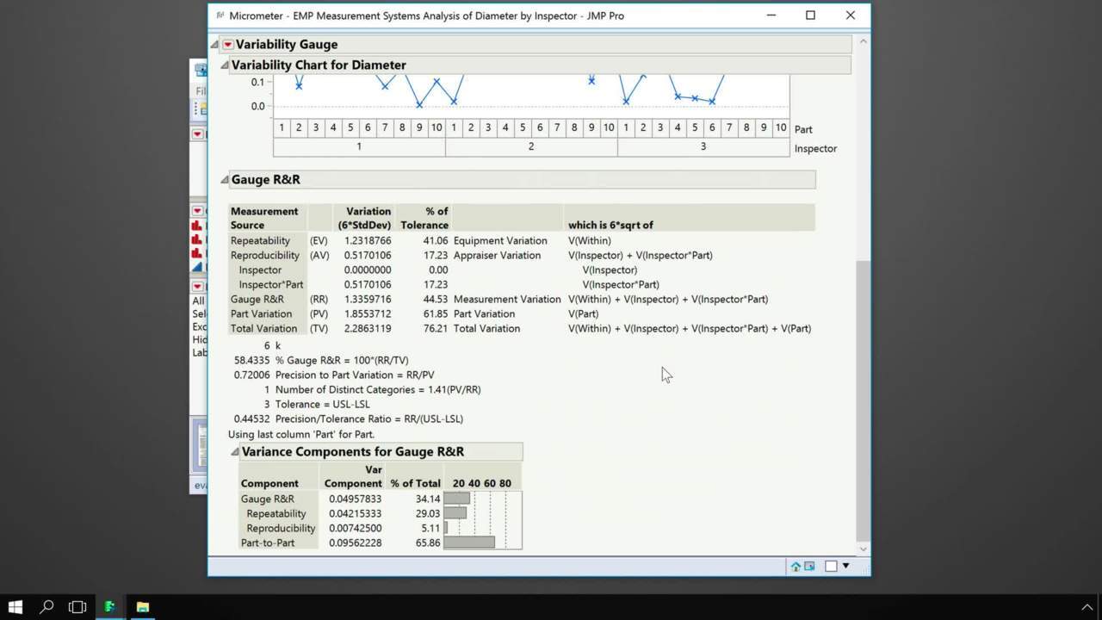This screenshot has height=620, width=1102.
Task: Click the Part-to-Part percent bar
Action: point(469,542)
